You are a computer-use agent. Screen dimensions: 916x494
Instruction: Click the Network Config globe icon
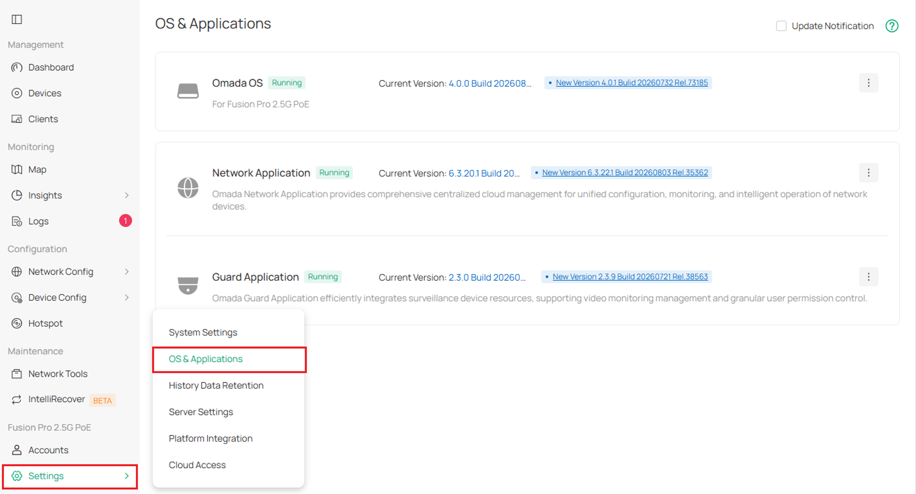(17, 272)
